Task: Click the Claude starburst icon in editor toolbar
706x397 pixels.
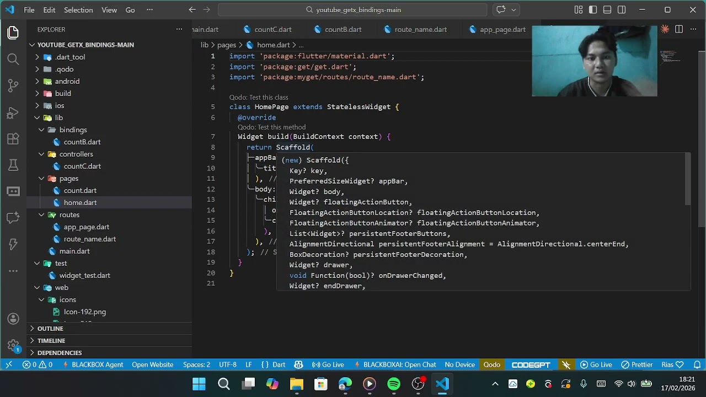Action: (665, 29)
